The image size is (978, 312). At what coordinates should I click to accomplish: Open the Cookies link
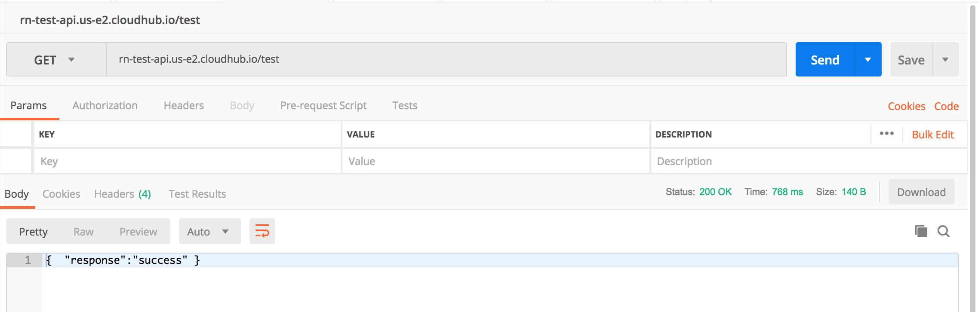point(907,106)
